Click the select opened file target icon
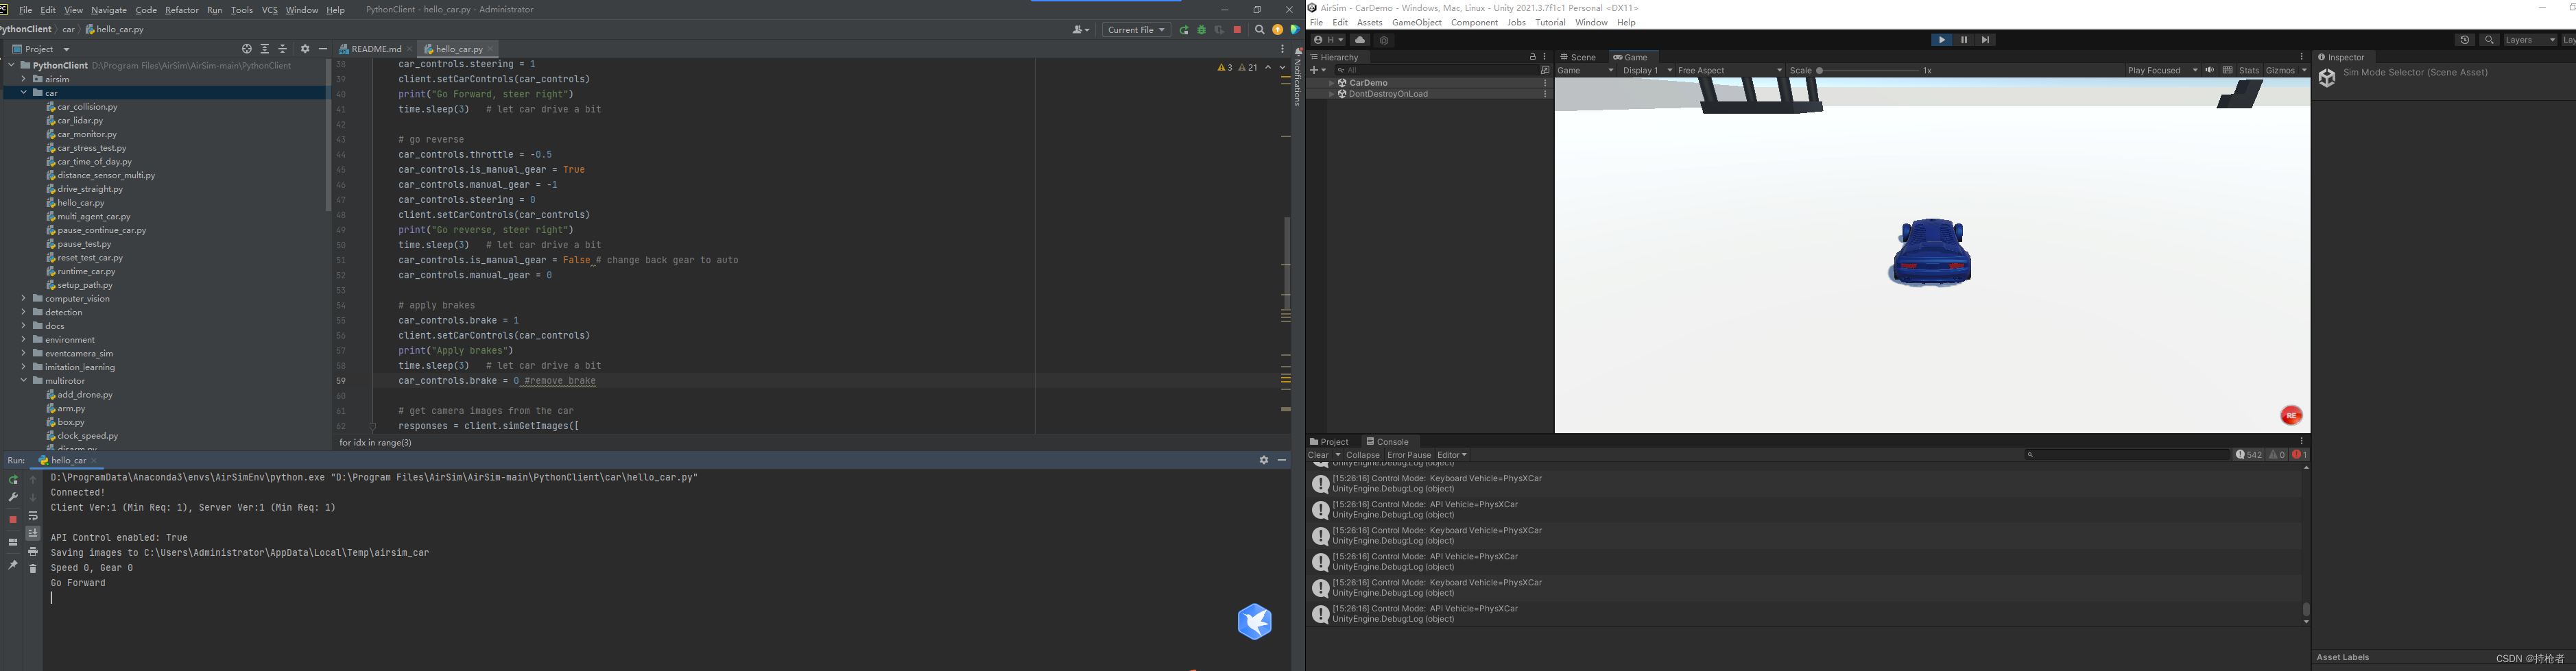The height and width of the screenshot is (671, 2576). click(247, 49)
